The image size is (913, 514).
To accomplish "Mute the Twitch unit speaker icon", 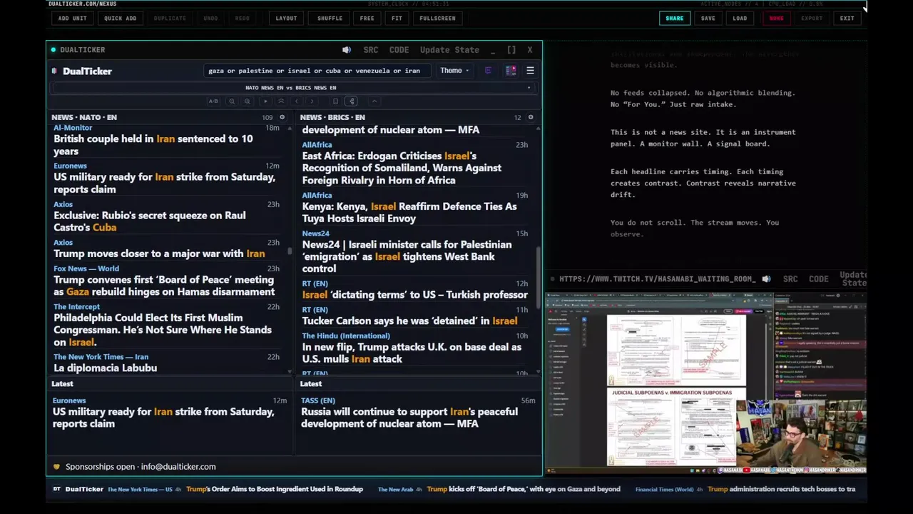I will pyautogui.click(x=766, y=279).
